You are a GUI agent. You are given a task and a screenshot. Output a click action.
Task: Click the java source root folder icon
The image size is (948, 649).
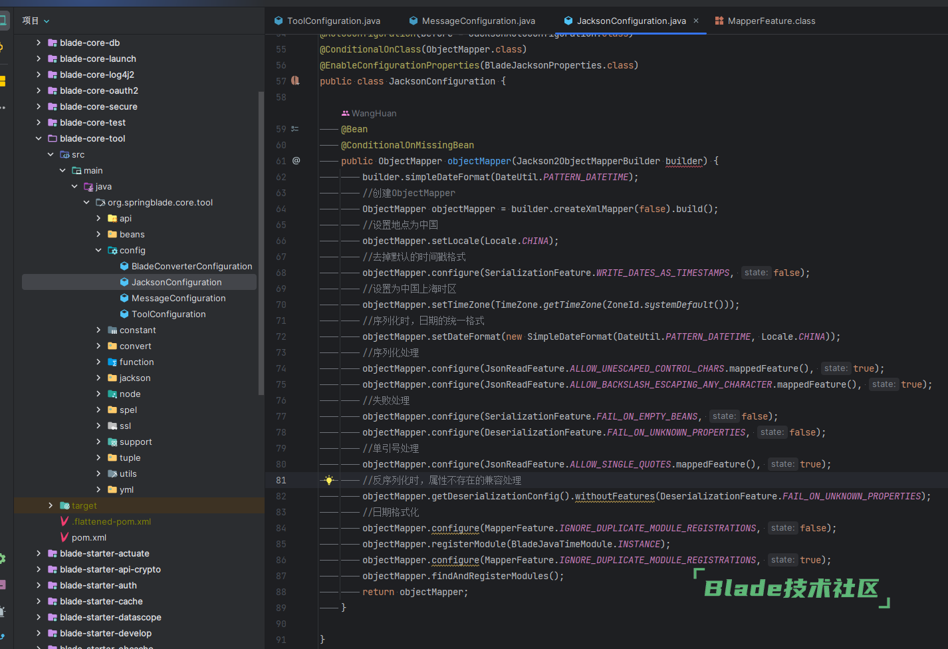tap(88, 186)
